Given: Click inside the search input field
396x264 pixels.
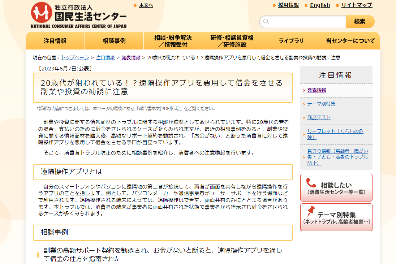Looking at the screenshot, I should click(304, 22).
